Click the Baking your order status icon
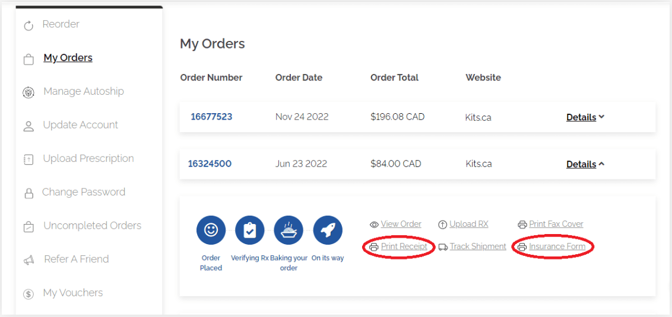672x317 pixels. [289, 230]
